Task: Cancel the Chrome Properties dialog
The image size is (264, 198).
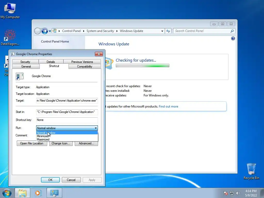Action: 71,180
